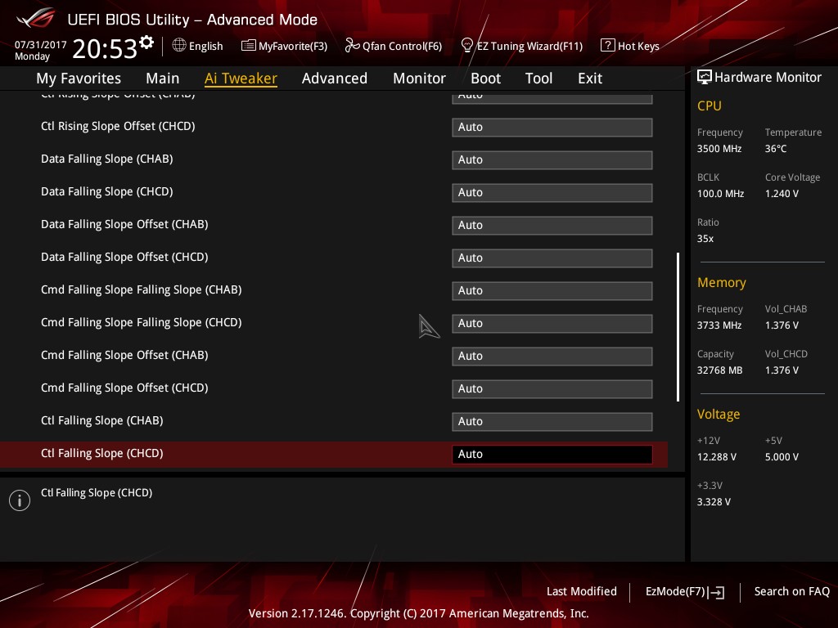This screenshot has height=628, width=838.
Task: Select Data Falling Slope Offset (CHAB) label
Action: click(x=124, y=224)
